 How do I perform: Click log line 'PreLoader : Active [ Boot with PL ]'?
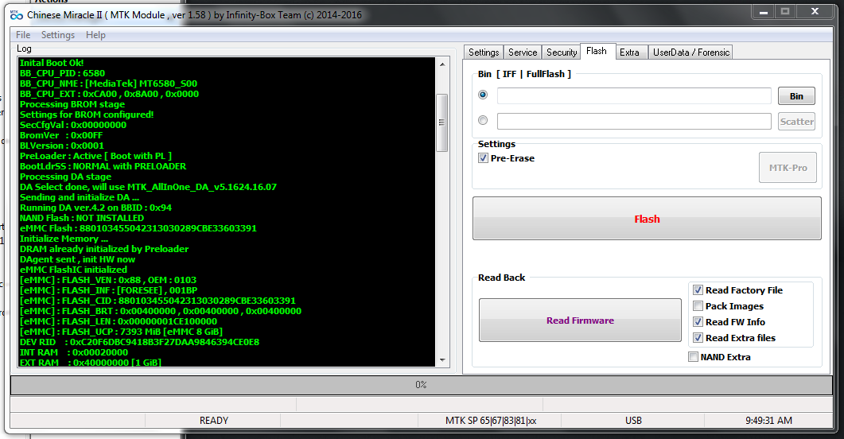pyautogui.click(x=95, y=156)
